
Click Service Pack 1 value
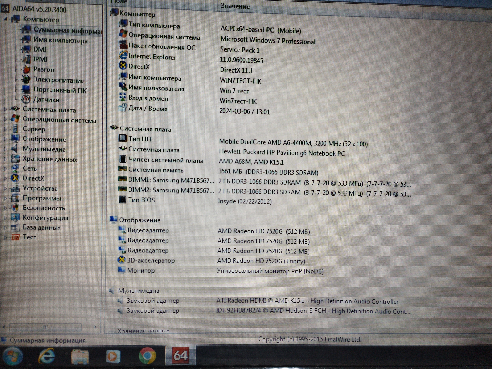[x=240, y=50]
